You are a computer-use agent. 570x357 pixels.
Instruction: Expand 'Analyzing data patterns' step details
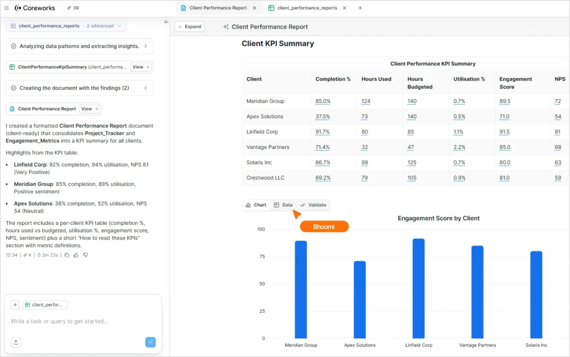coord(79,46)
